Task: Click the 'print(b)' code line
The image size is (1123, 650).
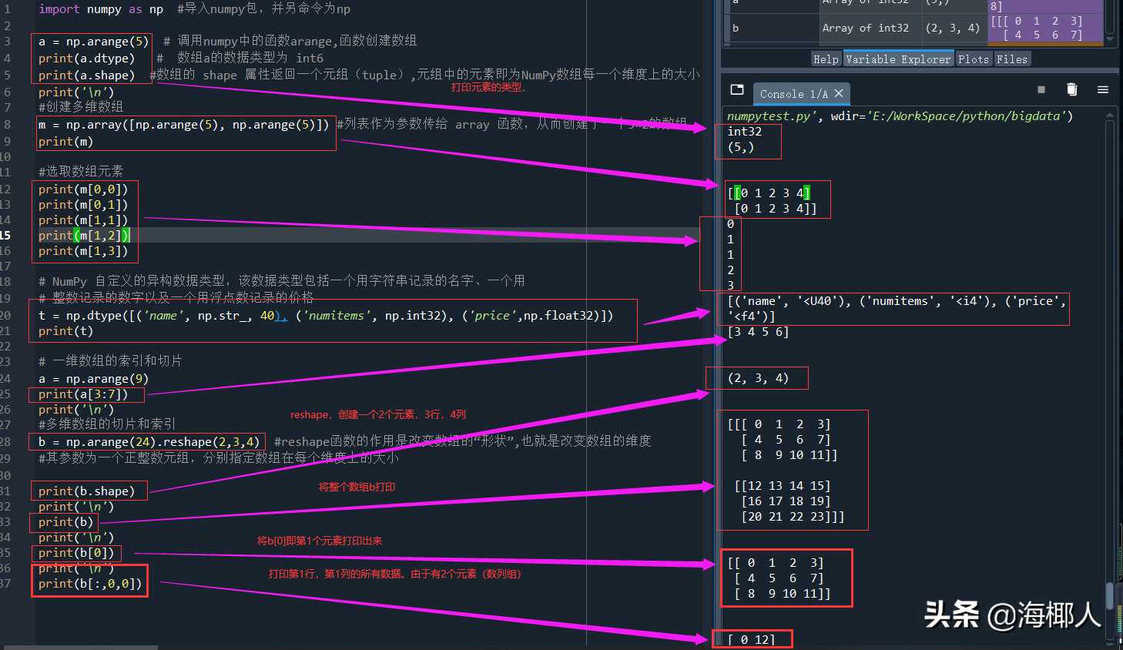Action: tap(66, 521)
